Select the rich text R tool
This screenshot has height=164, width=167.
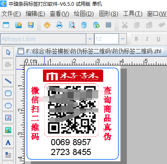[x=8, y=155]
